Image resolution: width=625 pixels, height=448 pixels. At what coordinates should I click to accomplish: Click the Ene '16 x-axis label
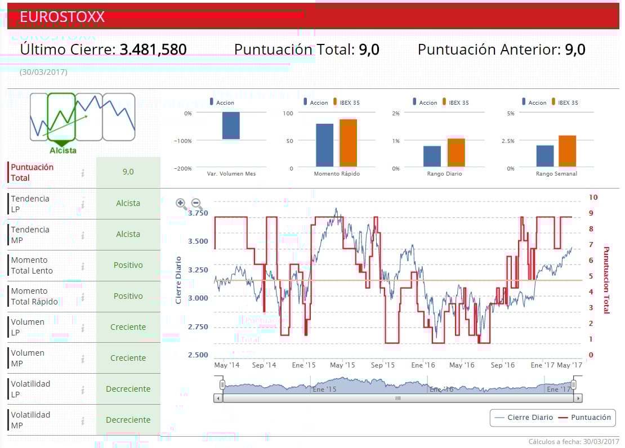click(x=423, y=365)
